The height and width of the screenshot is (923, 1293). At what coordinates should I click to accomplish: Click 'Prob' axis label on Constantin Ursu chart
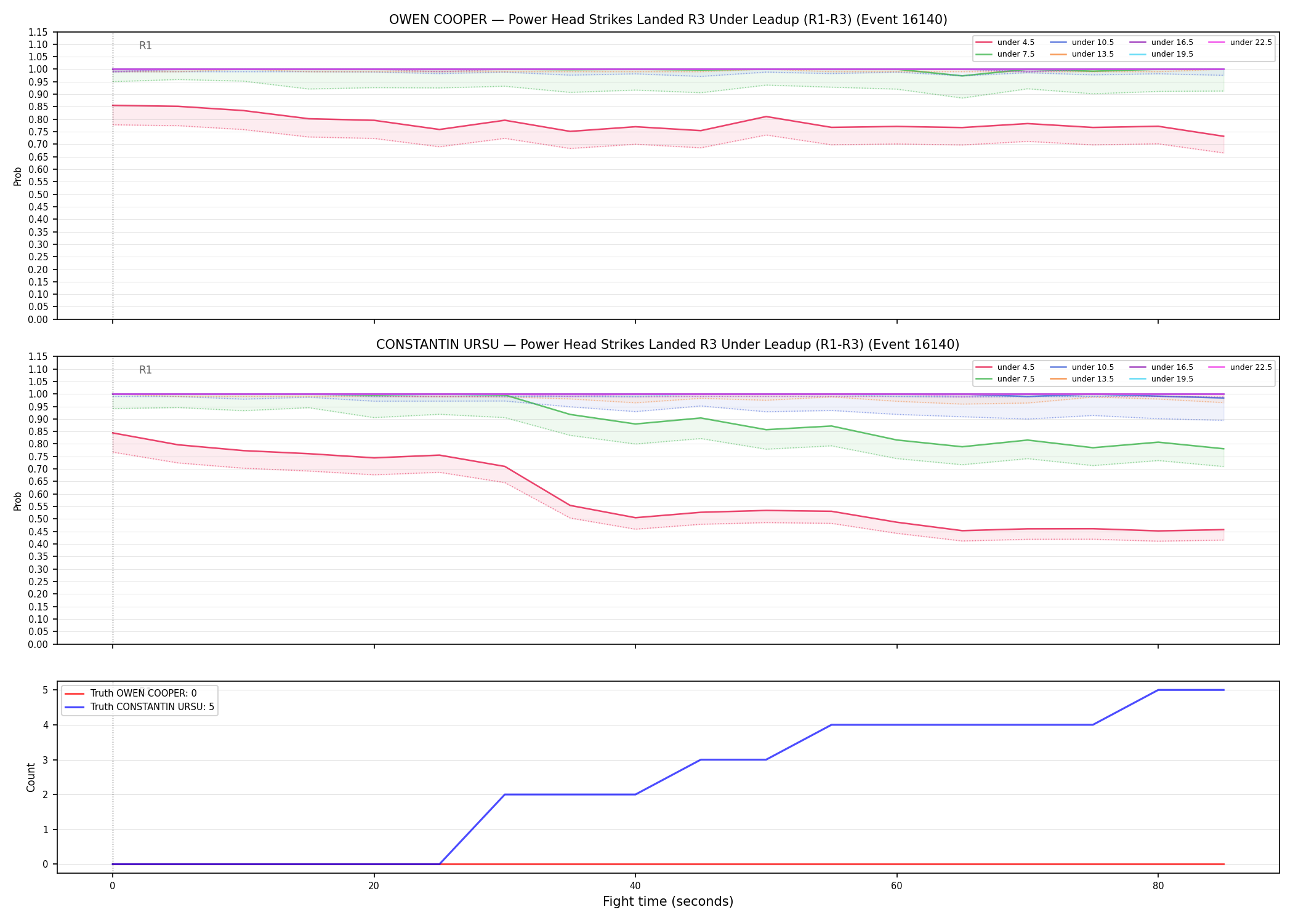click(18, 501)
